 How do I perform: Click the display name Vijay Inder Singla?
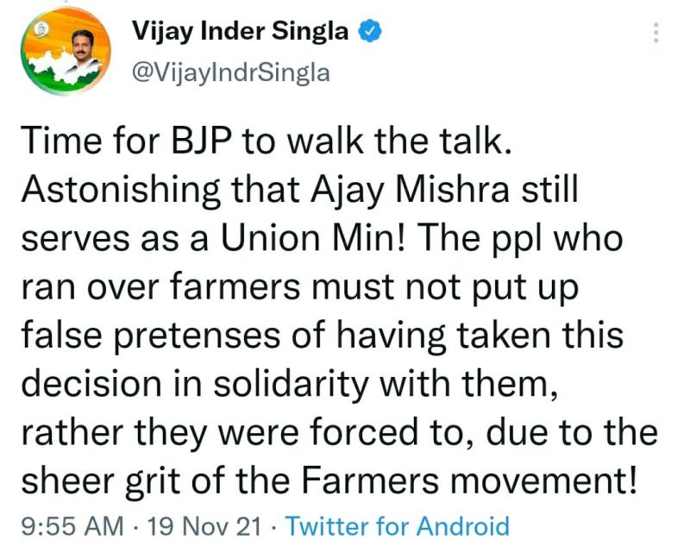pos(240,33)
